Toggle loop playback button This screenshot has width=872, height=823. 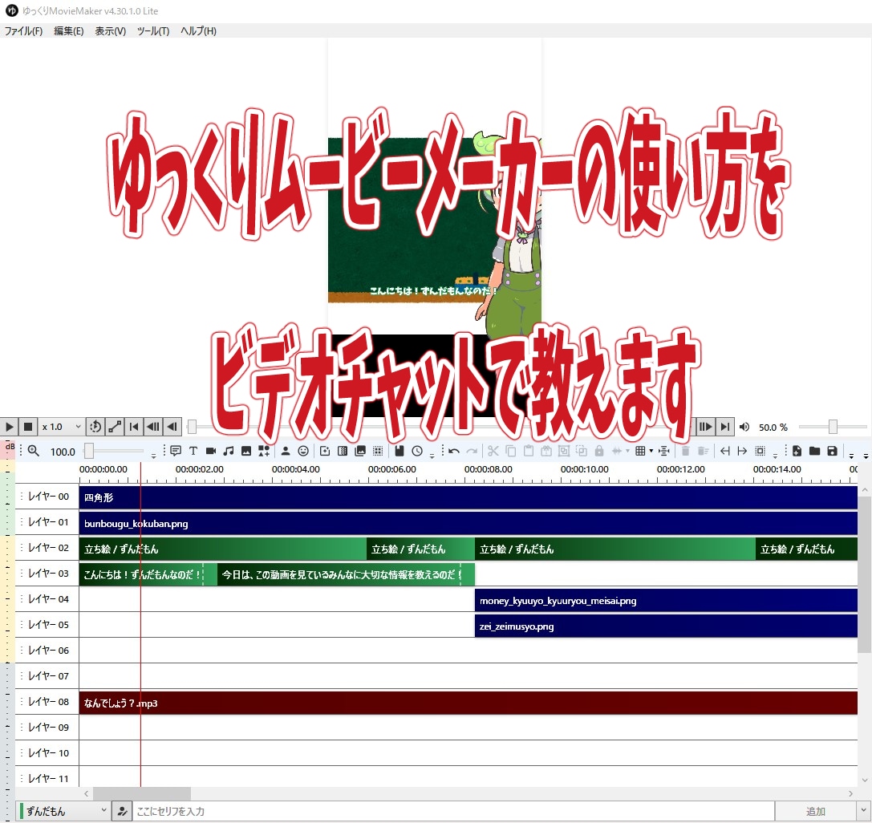[95, 427]
